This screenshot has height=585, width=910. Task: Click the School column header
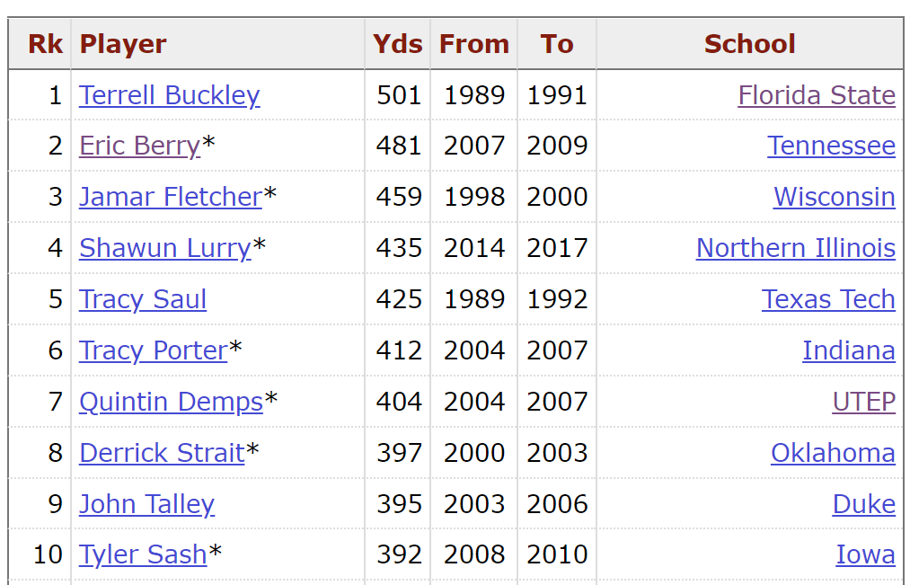tap(750, 44)
